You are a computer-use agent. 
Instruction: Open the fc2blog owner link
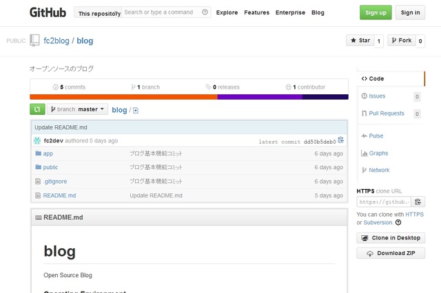57,41
